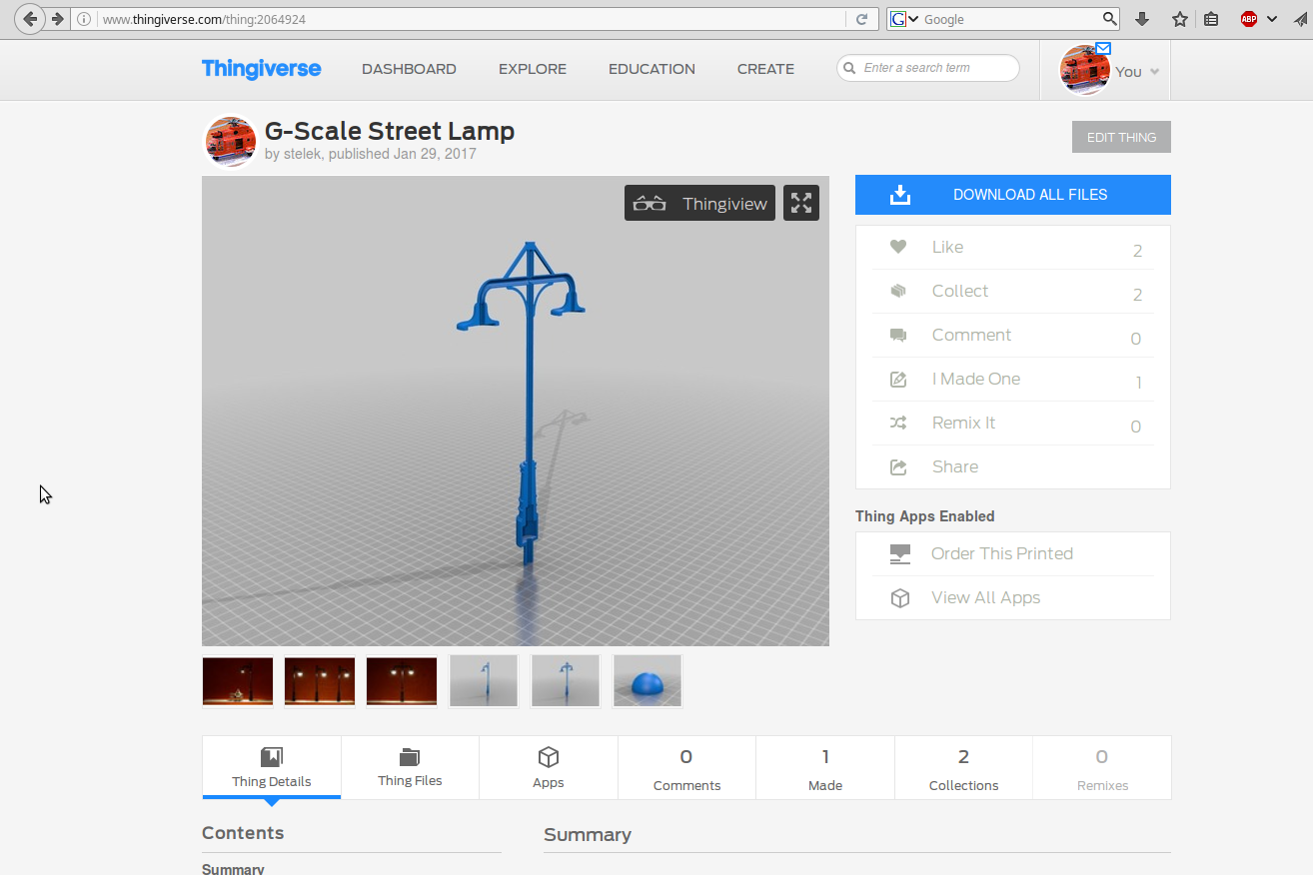Click the Adblock Plus ABP icon

point(1249,19)
